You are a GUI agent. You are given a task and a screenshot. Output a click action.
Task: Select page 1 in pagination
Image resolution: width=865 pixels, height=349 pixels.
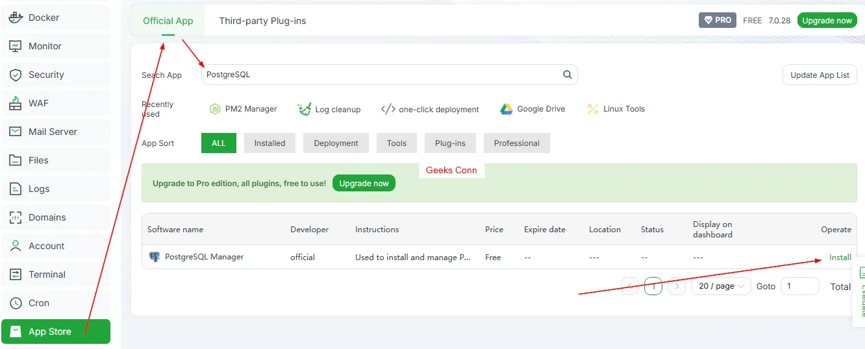coord(653,286)
